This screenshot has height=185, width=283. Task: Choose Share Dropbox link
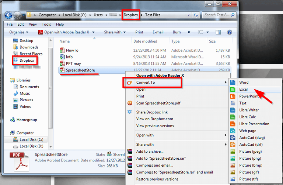pyautogui.click(x=152, y=112)
